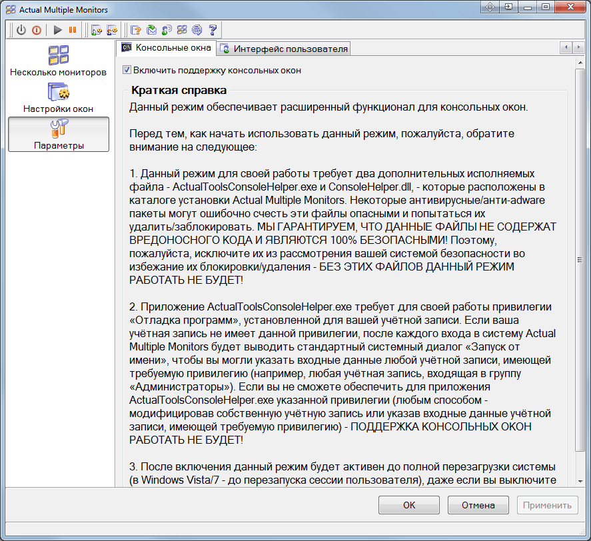Click the Краткая справка heading
Image resolution: width=591 pixels, height=541 pixels.
coord(179,90)
